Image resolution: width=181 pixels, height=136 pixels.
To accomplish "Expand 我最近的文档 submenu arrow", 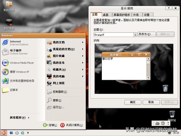I will click(83, 49).
